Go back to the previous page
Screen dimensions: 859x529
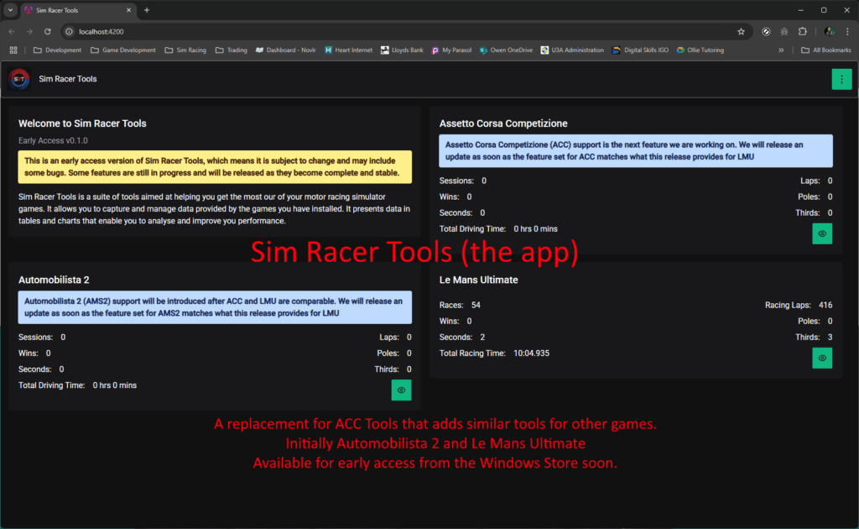pyautogui.click(x=12, y=32)
